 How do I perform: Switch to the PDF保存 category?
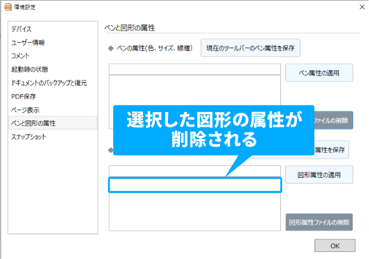(x=23, y=96)
